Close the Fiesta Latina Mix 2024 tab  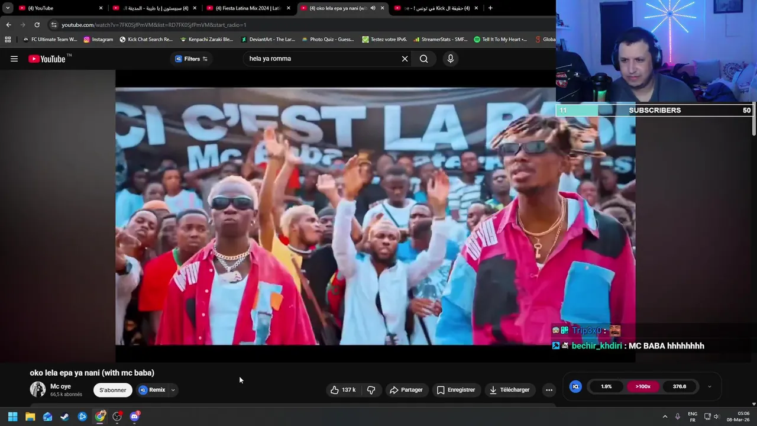coord(289,8)
